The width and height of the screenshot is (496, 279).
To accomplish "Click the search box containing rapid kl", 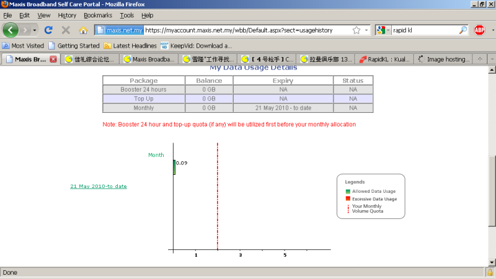I will click(425, 30).
